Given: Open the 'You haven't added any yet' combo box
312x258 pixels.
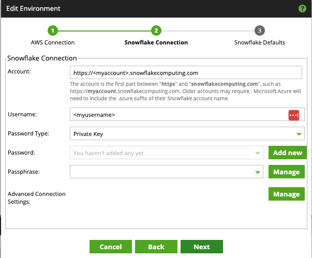Looking at the screenshot, I should 166,153.
